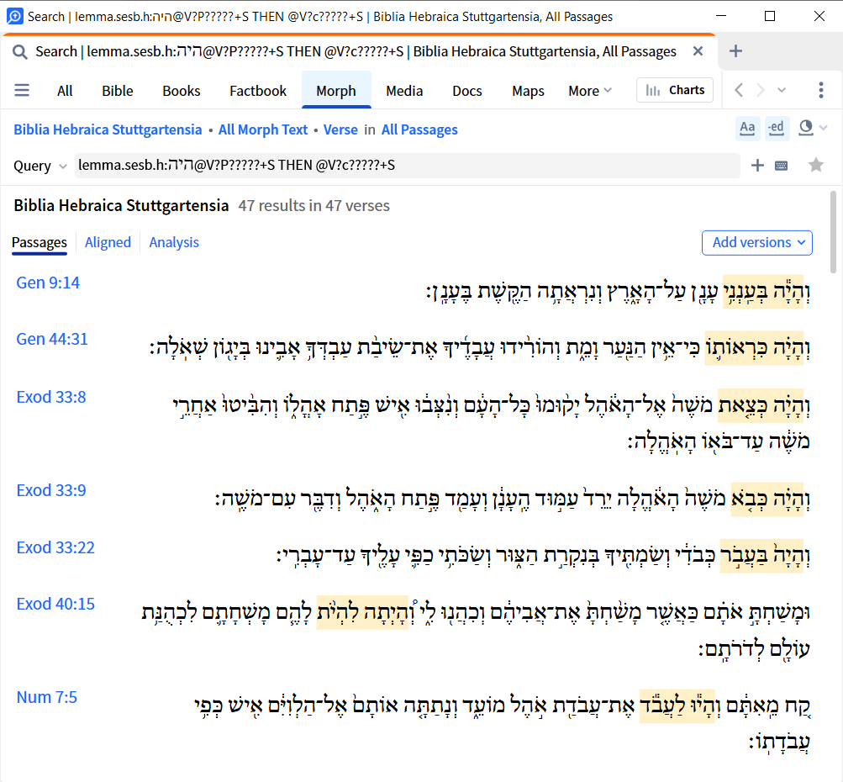Click the Verse context link

(x=340, y=129)
